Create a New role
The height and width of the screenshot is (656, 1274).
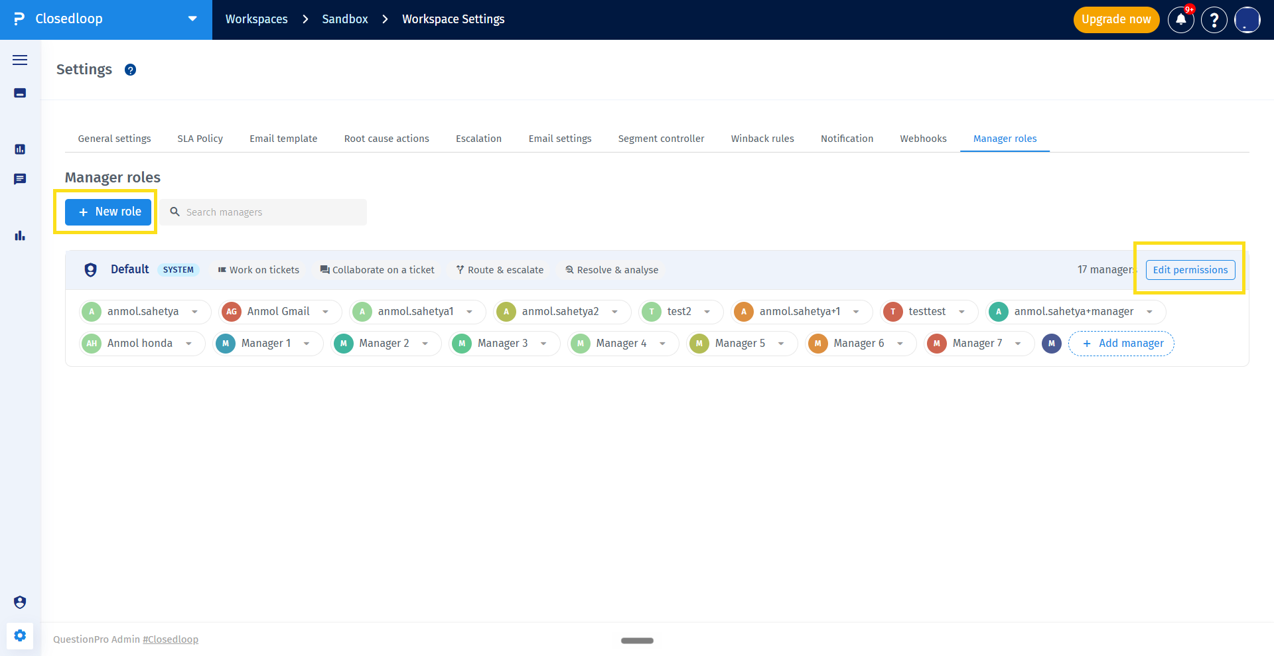click(x=108, y=212)
